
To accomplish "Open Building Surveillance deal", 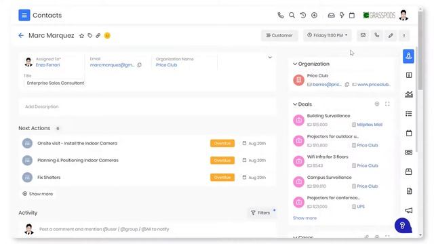I will click(x=328, y=116).
